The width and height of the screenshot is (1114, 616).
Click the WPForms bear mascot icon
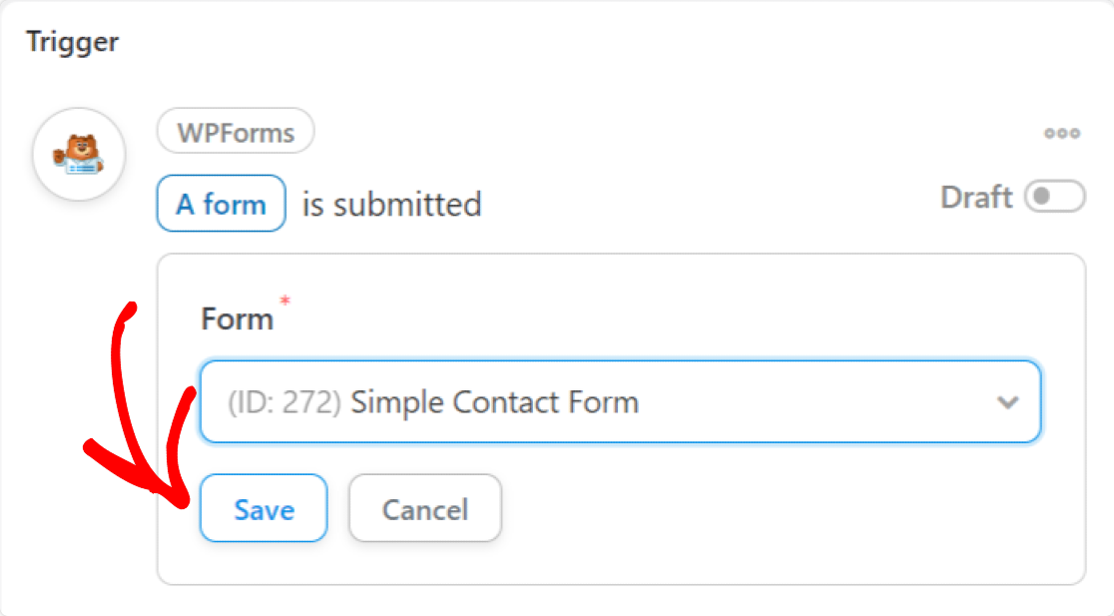point(79,154)
